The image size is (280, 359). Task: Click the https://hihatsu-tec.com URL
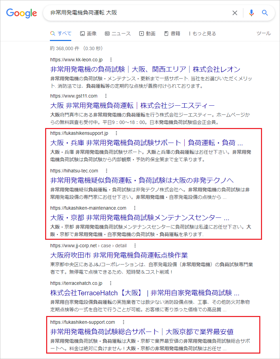pos(74,171)
